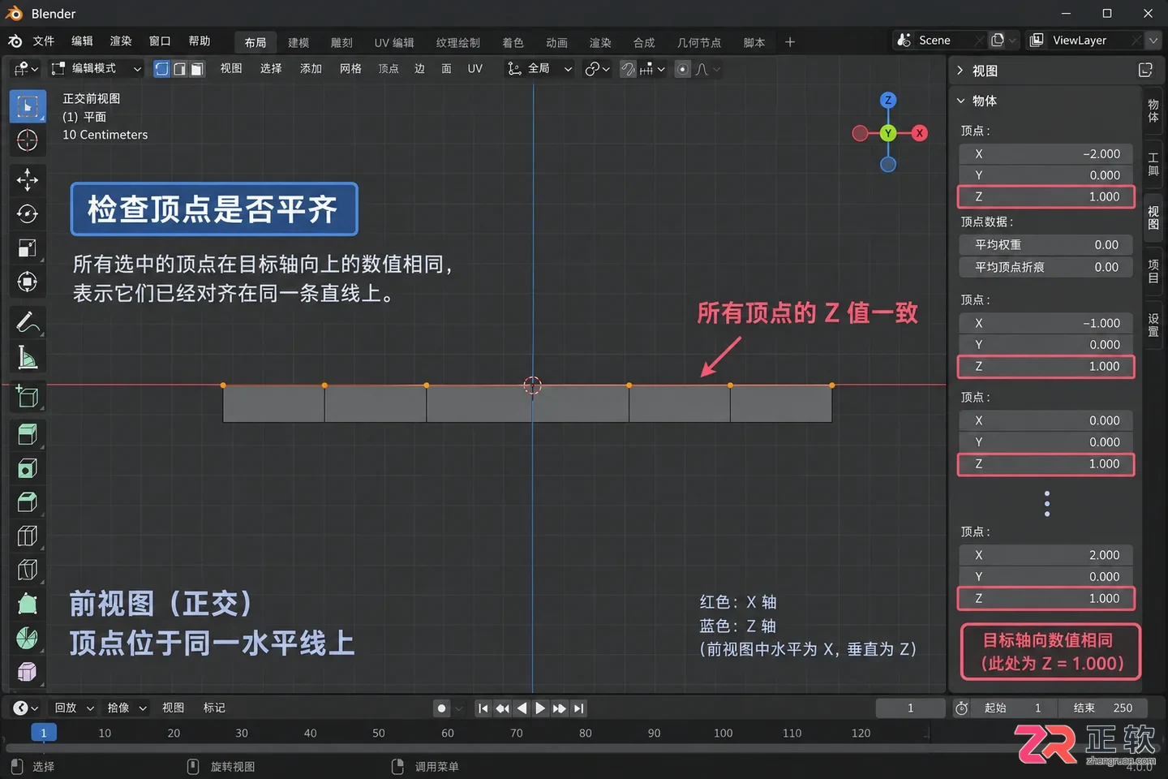Open the 全局 transform orientation dropdown
The width and height of the screenshot is (1168, 779).
[x=539, y=69]
